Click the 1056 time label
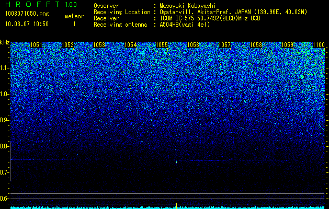 coord(193,45)
